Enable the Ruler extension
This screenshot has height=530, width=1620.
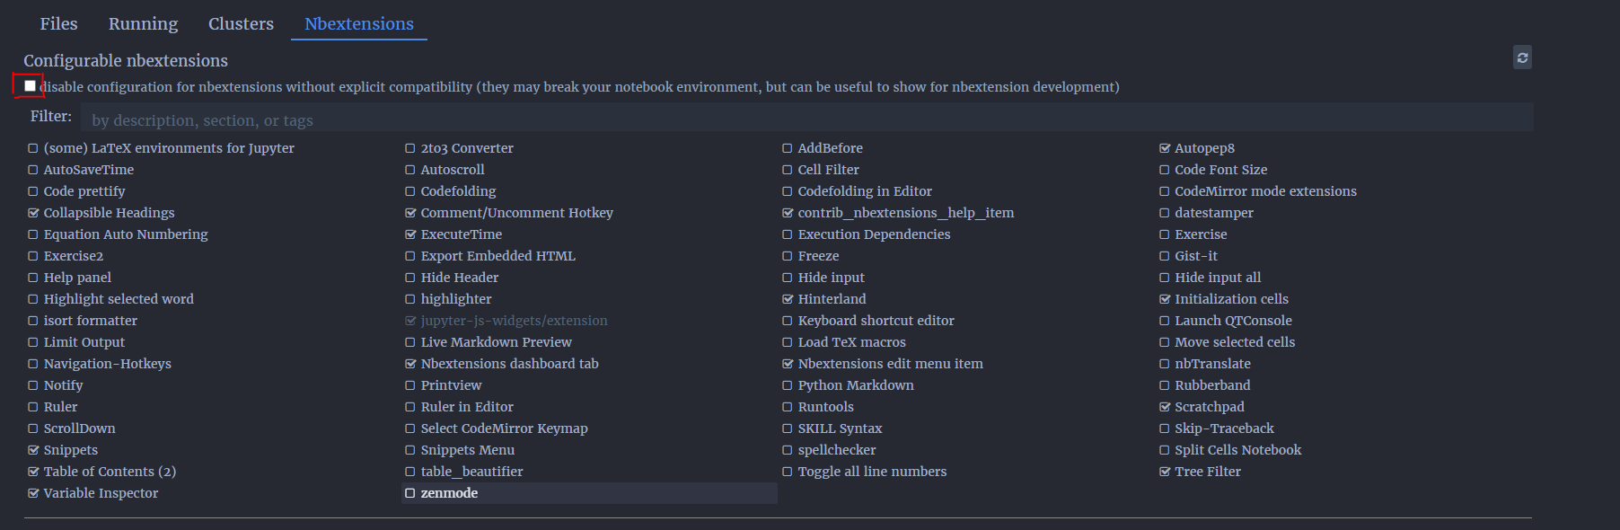coord(33,407)
